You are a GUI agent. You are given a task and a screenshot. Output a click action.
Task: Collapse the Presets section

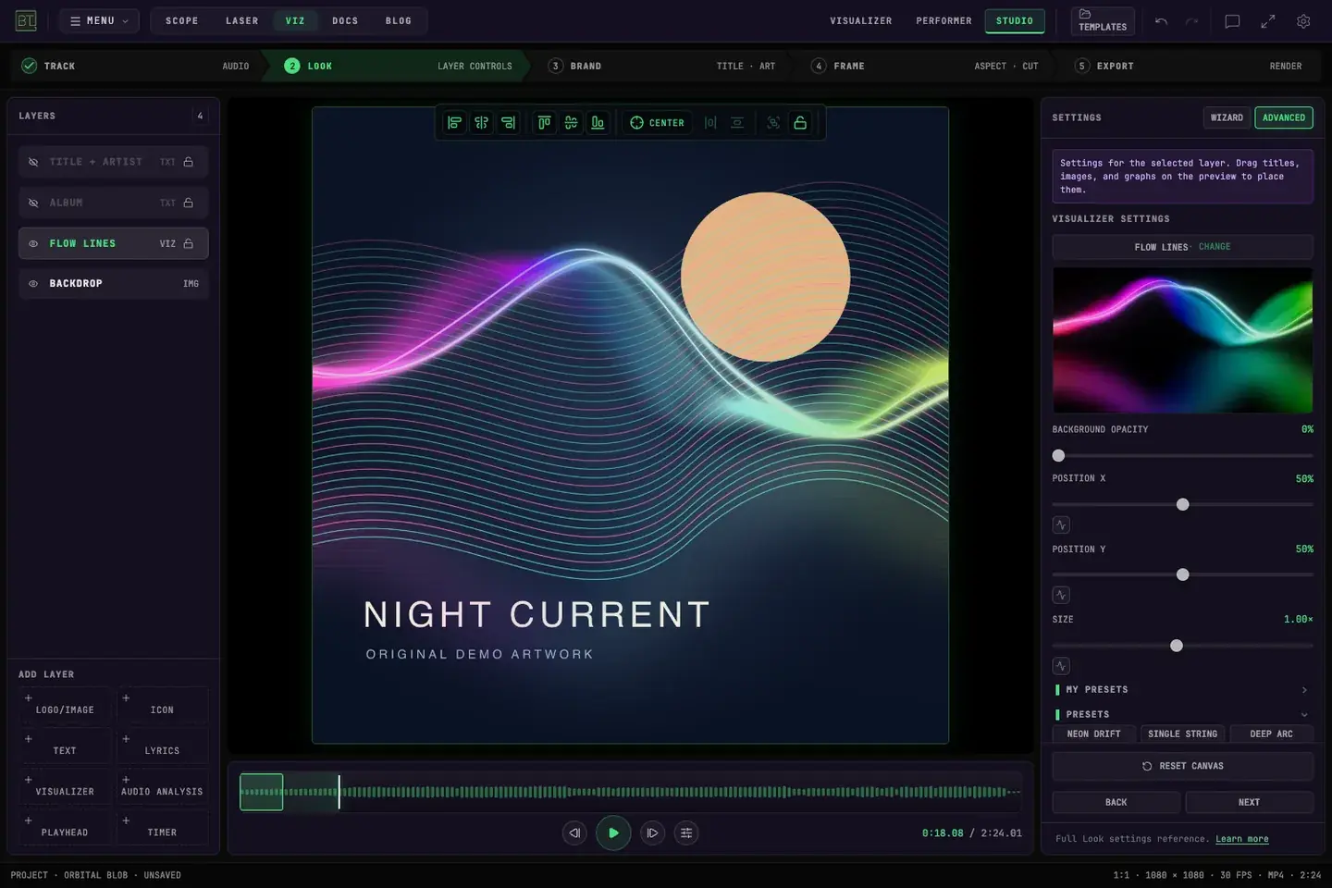pos(1182,714)
